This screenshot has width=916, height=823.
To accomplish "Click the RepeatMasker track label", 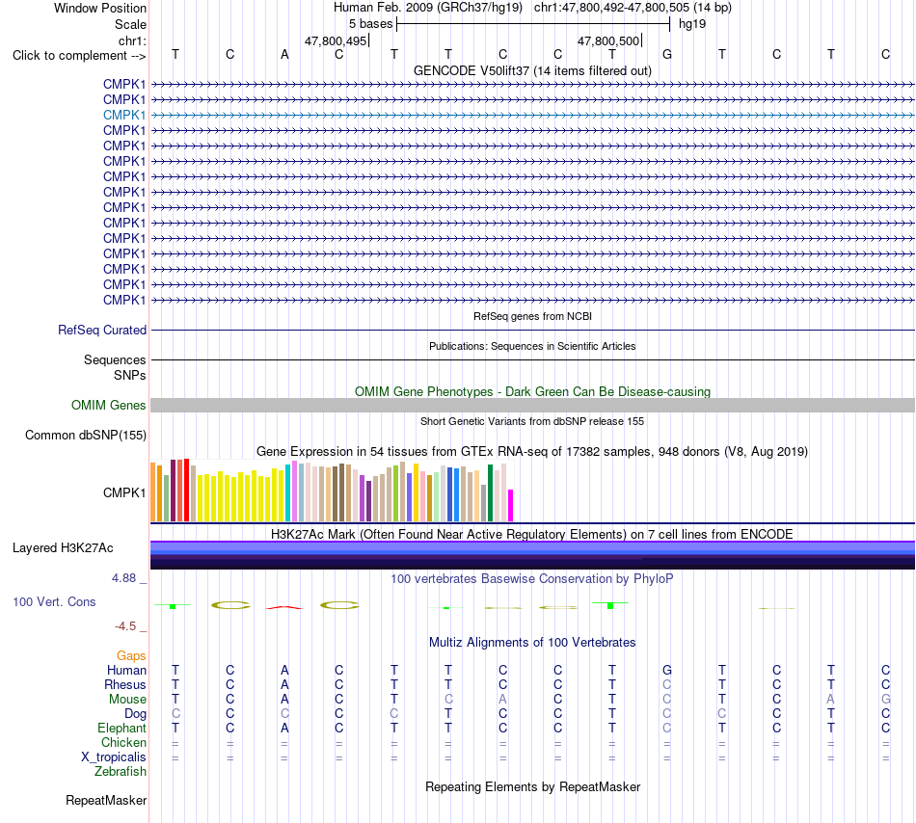I will [x=106, y=800].
